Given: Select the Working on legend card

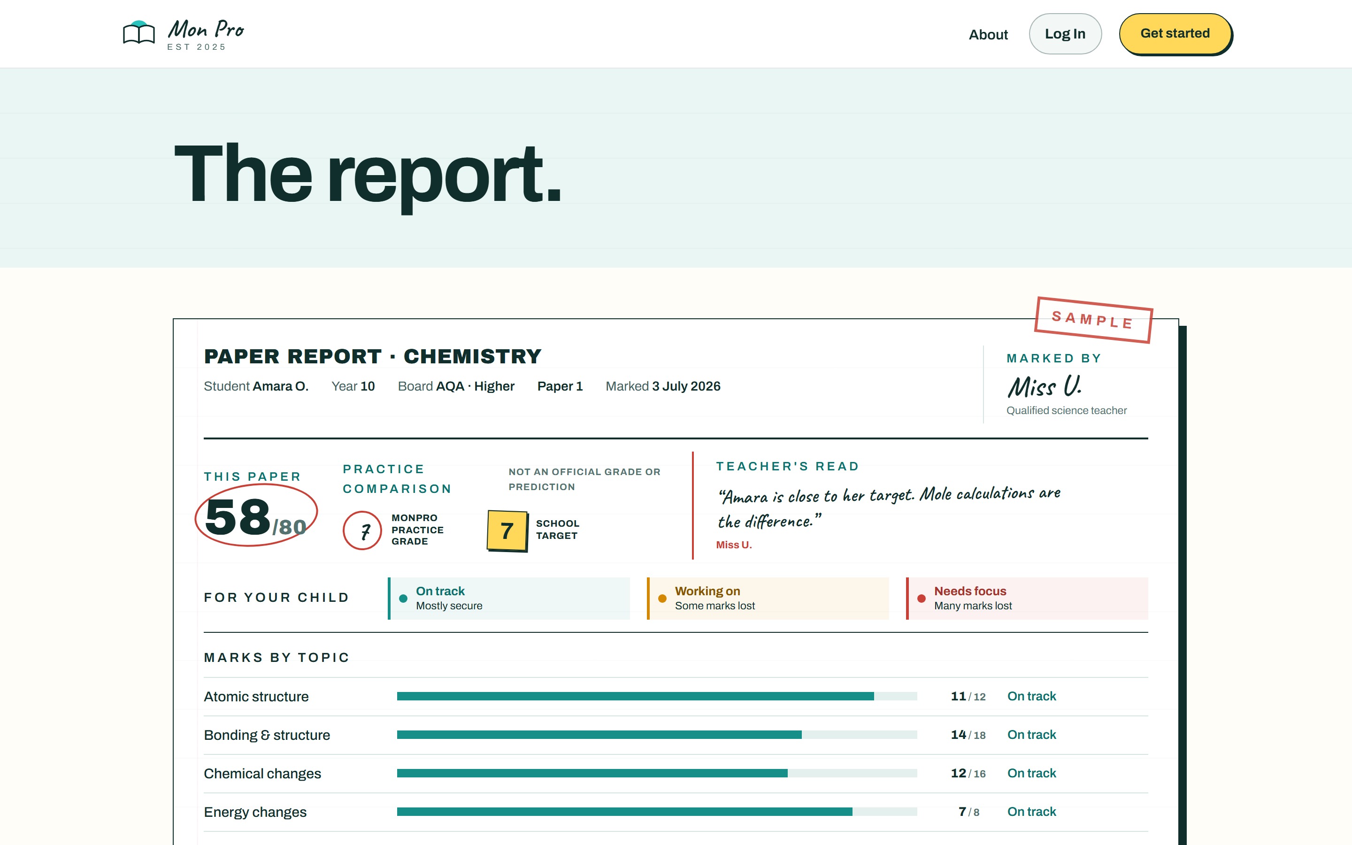Looking at the screenshot, I should pyautogui.click(x=768, y=598).
